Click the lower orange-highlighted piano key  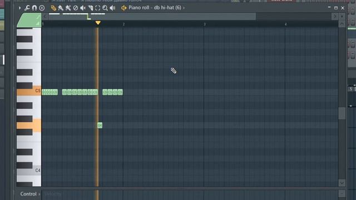pos(29,125)
